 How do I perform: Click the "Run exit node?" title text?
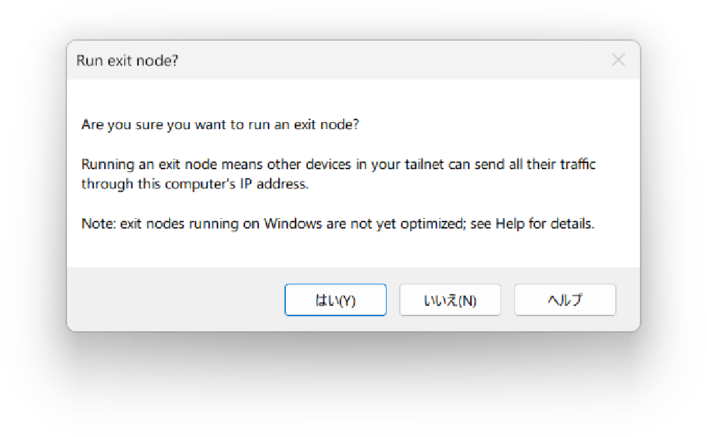coord(127,61)
